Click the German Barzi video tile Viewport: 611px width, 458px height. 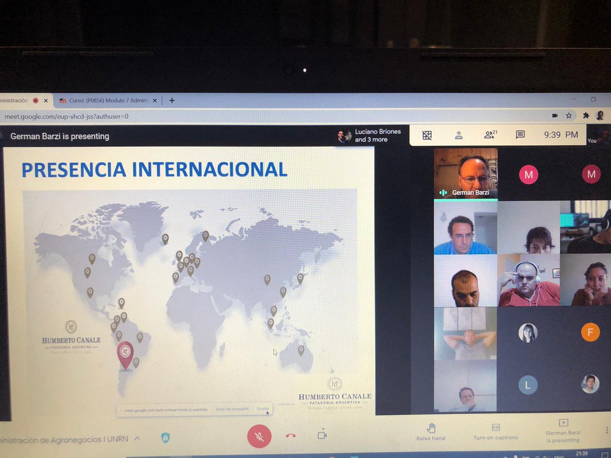pos(465,173)
